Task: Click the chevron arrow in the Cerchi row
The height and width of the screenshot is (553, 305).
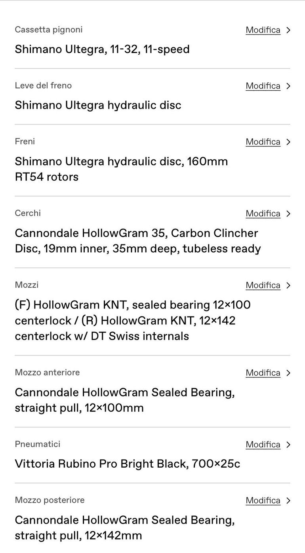Action: coord(288,214)
